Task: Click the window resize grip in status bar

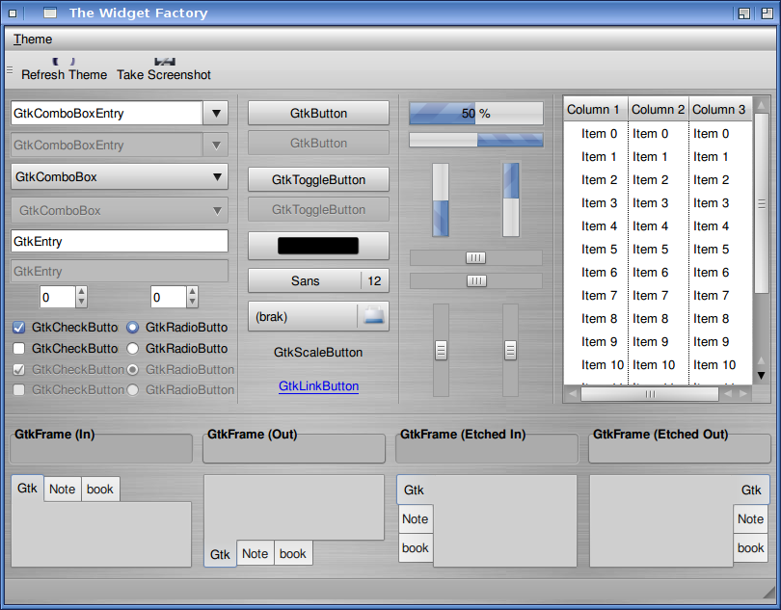Action: tap(769, 591)
